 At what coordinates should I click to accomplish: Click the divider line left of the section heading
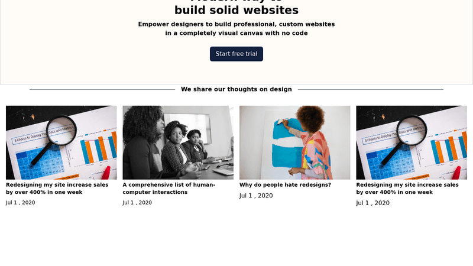pos(102,89)
